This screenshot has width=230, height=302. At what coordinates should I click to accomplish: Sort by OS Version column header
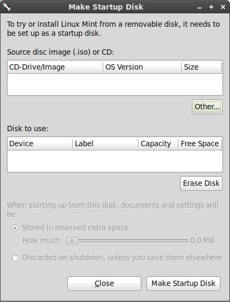[142, 67]
